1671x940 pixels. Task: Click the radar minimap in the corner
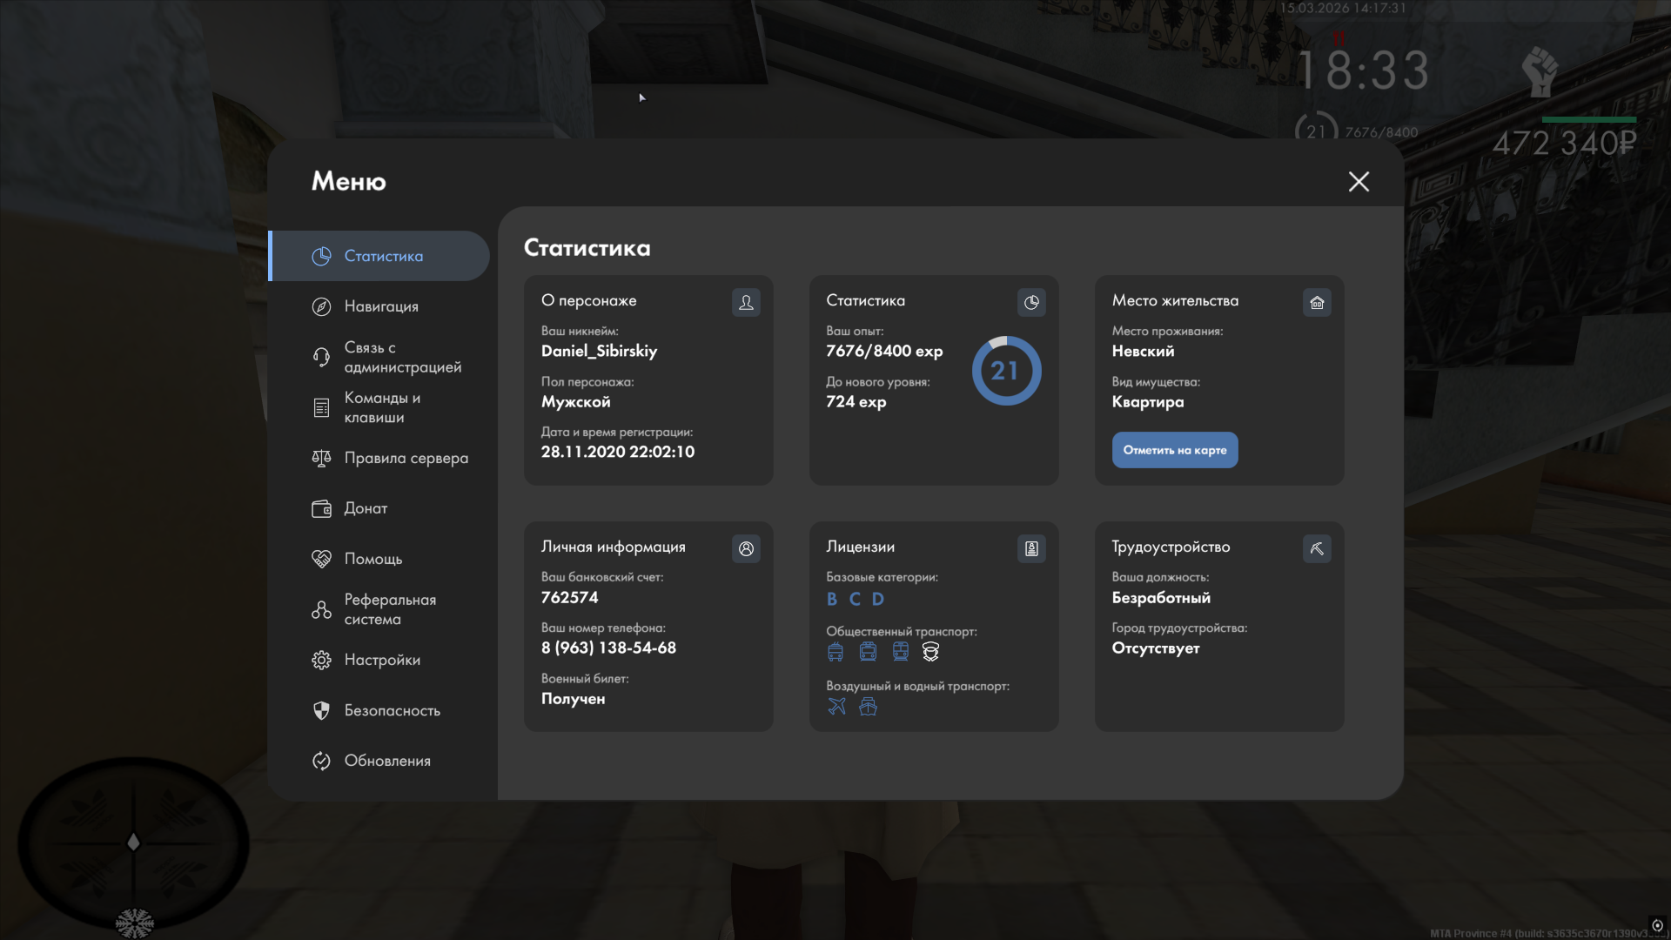tap(133, 842)
